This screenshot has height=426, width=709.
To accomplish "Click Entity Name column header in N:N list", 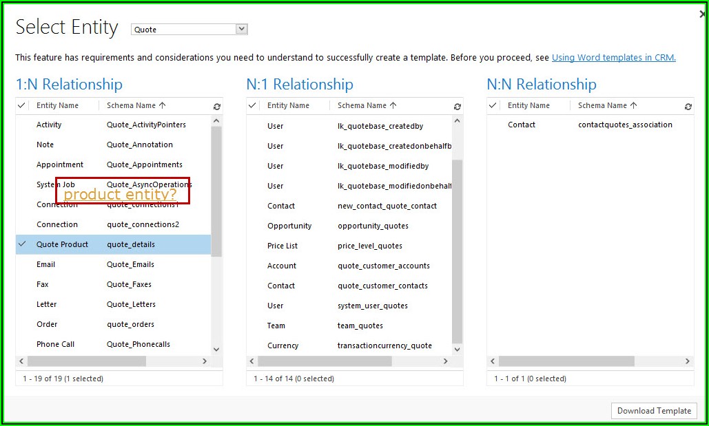I will click(528, 105).
